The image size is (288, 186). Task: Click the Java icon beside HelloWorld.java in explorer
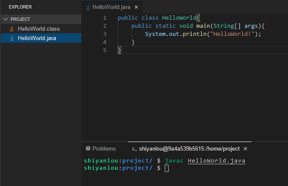[x=12, y=38]
